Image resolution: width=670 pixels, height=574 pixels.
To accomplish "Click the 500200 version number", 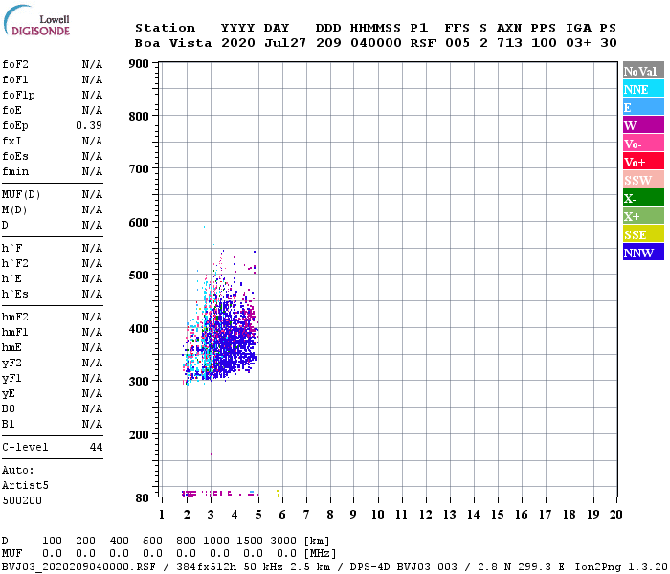I will point(22,500).
